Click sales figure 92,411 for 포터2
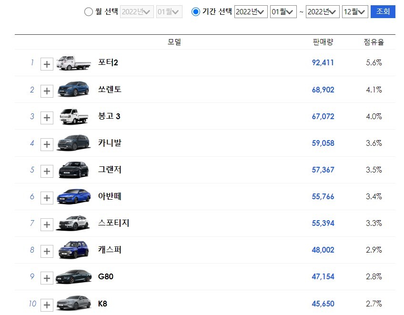The width and height of the screenshot is (404, 315). click(323, 62)
